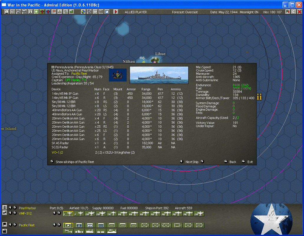This screenshot has height=236, width=304.
Task: Click the right arrow beside Pearl Harbor
Action: [14, 208]
